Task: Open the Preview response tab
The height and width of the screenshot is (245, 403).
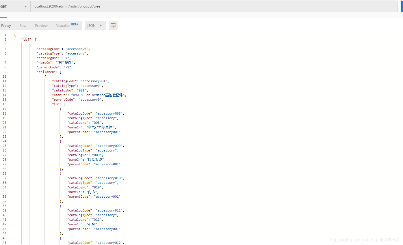Action: [x=41, y=26]
